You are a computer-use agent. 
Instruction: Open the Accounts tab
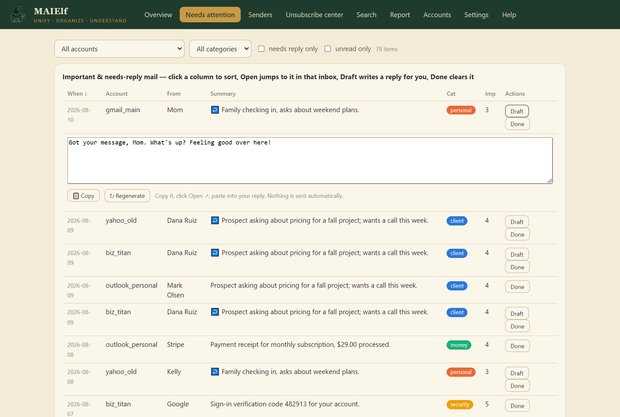(437, 15)
